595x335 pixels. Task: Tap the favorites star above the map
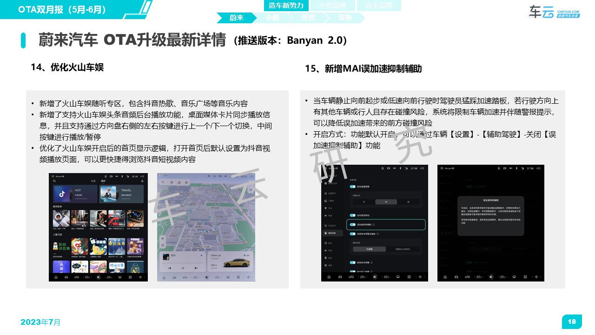pos(186,182)
